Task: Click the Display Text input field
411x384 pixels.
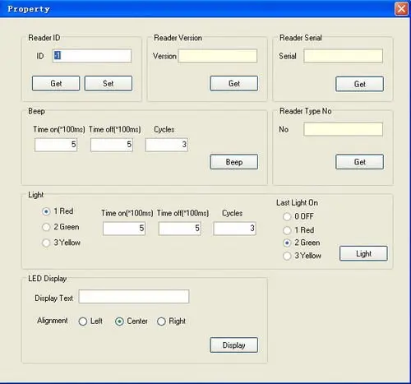Action: click(134, 297)
